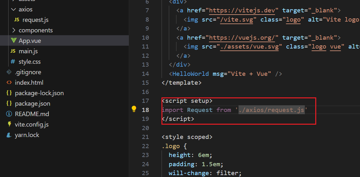
Task: Click the info icon beside README.md
Action: click(x=9, y=114)
